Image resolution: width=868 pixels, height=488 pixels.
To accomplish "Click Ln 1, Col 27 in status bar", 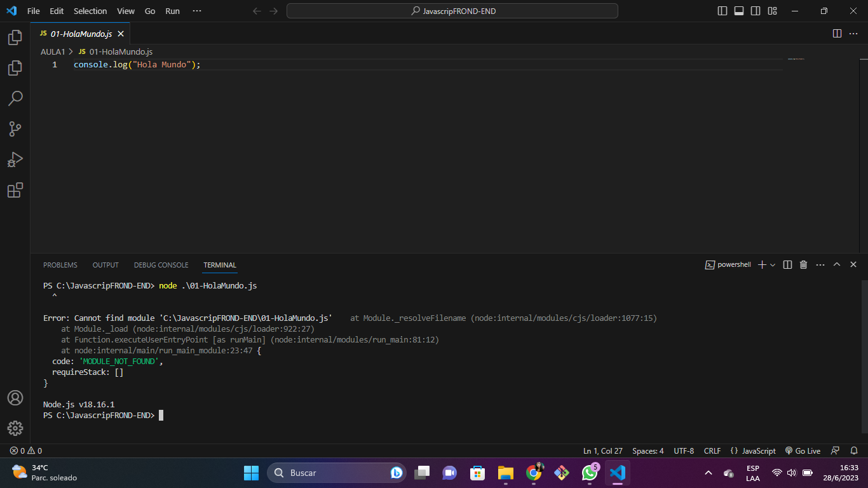I will click(x=603, y=451).
